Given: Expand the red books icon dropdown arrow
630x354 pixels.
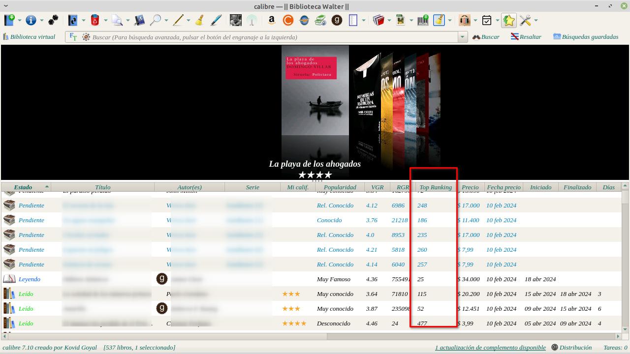Looking at the screenshot, I should 389,21.
